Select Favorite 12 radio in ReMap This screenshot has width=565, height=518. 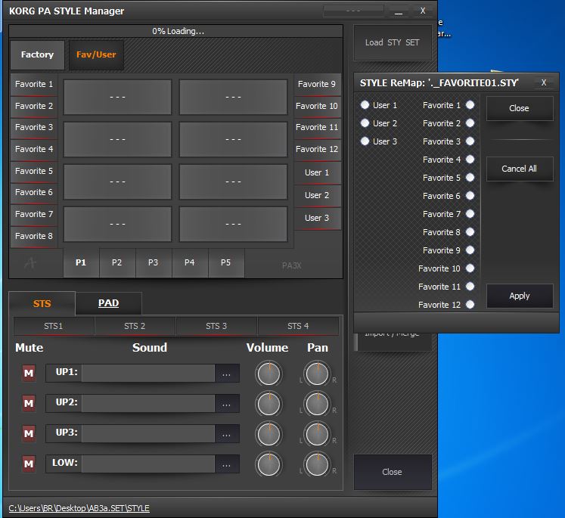470,305
